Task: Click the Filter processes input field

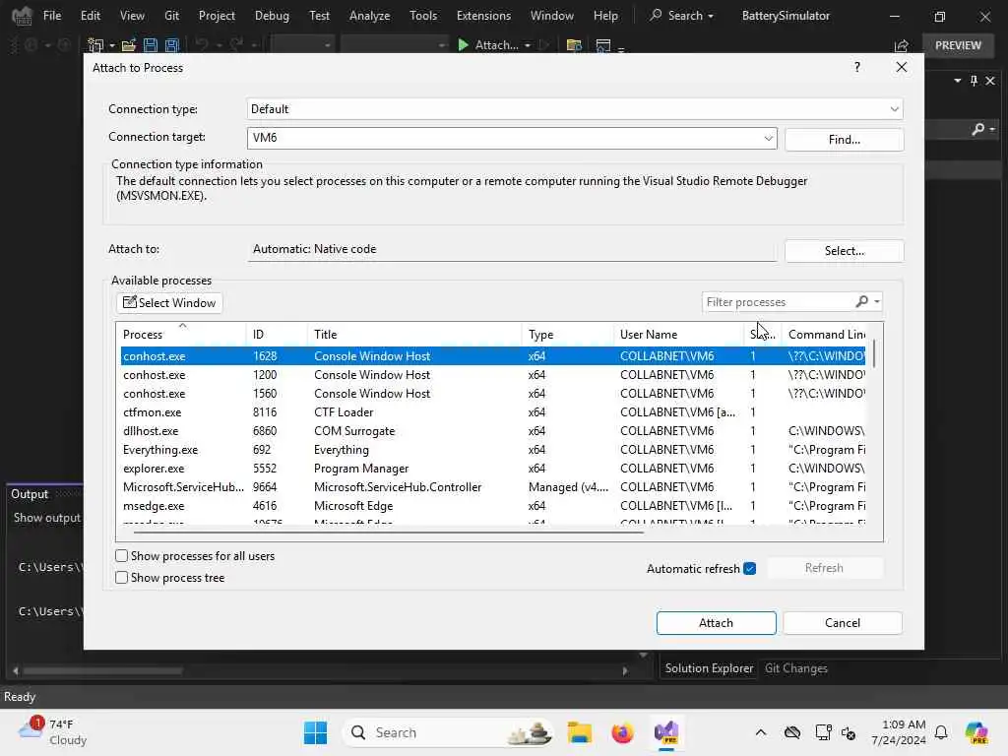Action: click(778, 301)
